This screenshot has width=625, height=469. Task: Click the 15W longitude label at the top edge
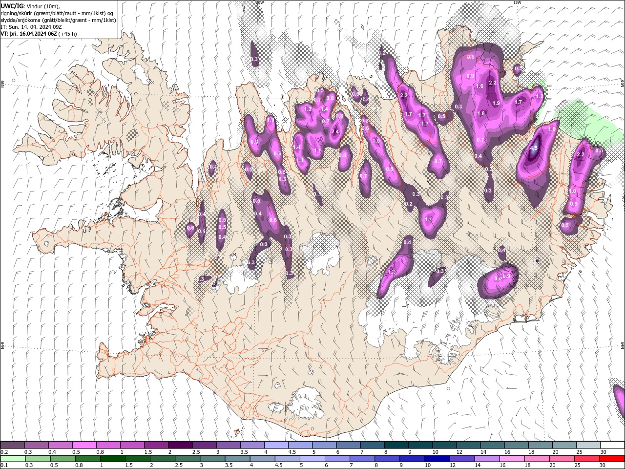tap(517, 2)
